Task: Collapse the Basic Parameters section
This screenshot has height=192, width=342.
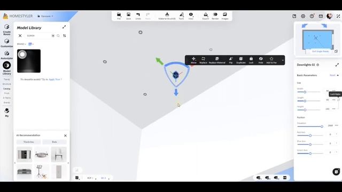Action: (x=338, y=75)
